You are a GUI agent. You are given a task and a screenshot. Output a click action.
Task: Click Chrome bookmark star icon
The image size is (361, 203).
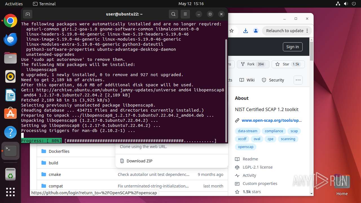click(232, 31)
